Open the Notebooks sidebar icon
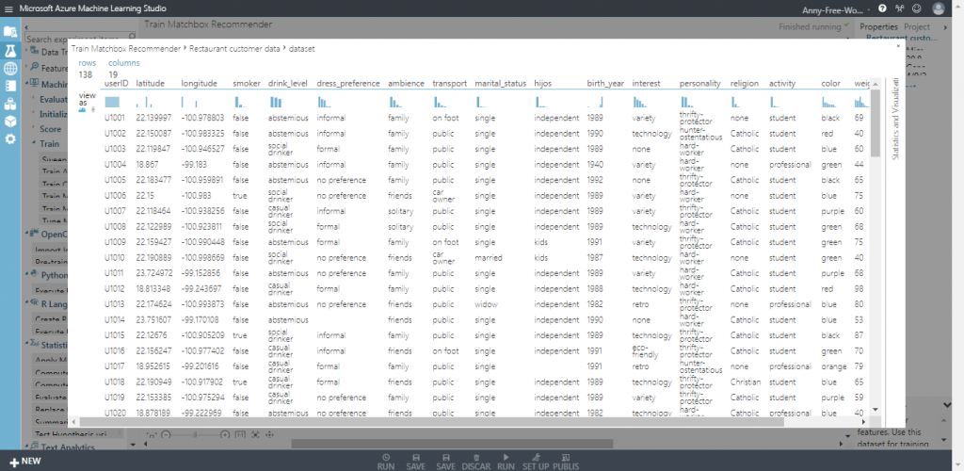The image size is (964, 471). coord(9,86)
